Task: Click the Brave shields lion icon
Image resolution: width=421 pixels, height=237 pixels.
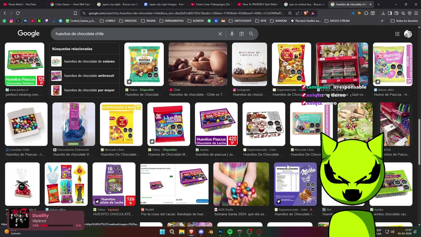Action: (x=306, y=13)
